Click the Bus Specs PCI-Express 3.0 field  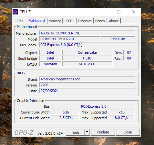87,45
